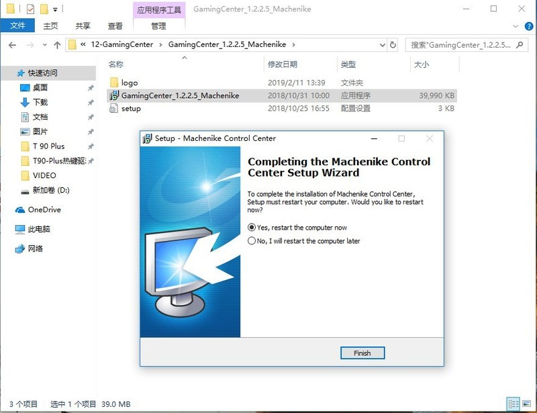
Task: Click 12-GamingCenter in the address path
Action: pos(122,44)
